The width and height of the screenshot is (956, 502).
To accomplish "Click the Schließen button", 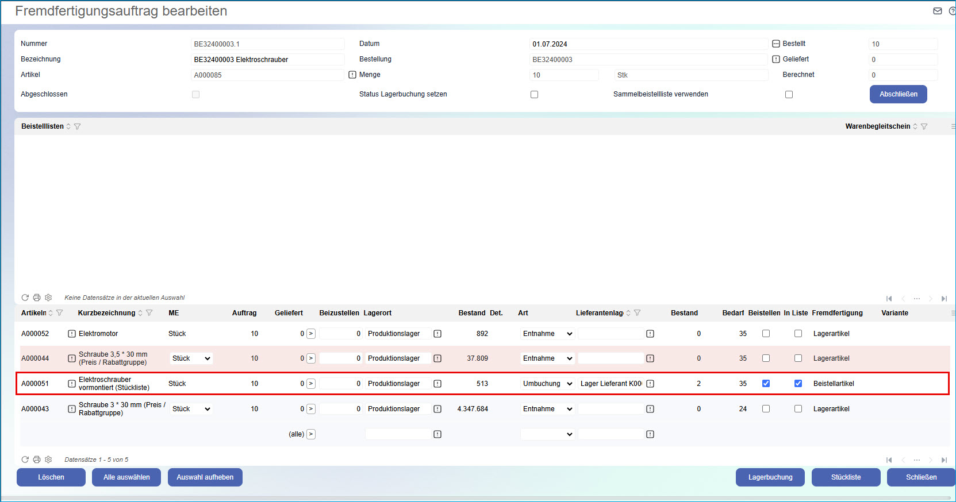I will 921,477.
